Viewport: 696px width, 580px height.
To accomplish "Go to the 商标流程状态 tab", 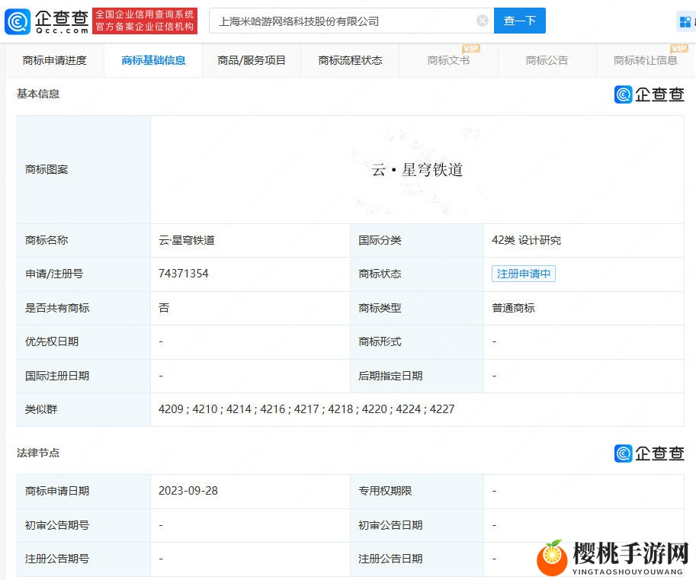I will (350, 60).
